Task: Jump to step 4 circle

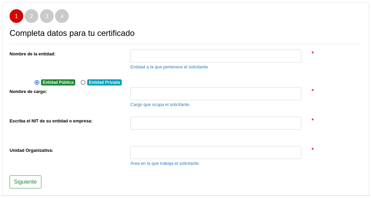Action: 62,16
